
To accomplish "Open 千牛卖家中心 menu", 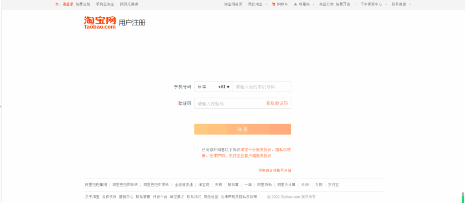I will click(371, 5).
